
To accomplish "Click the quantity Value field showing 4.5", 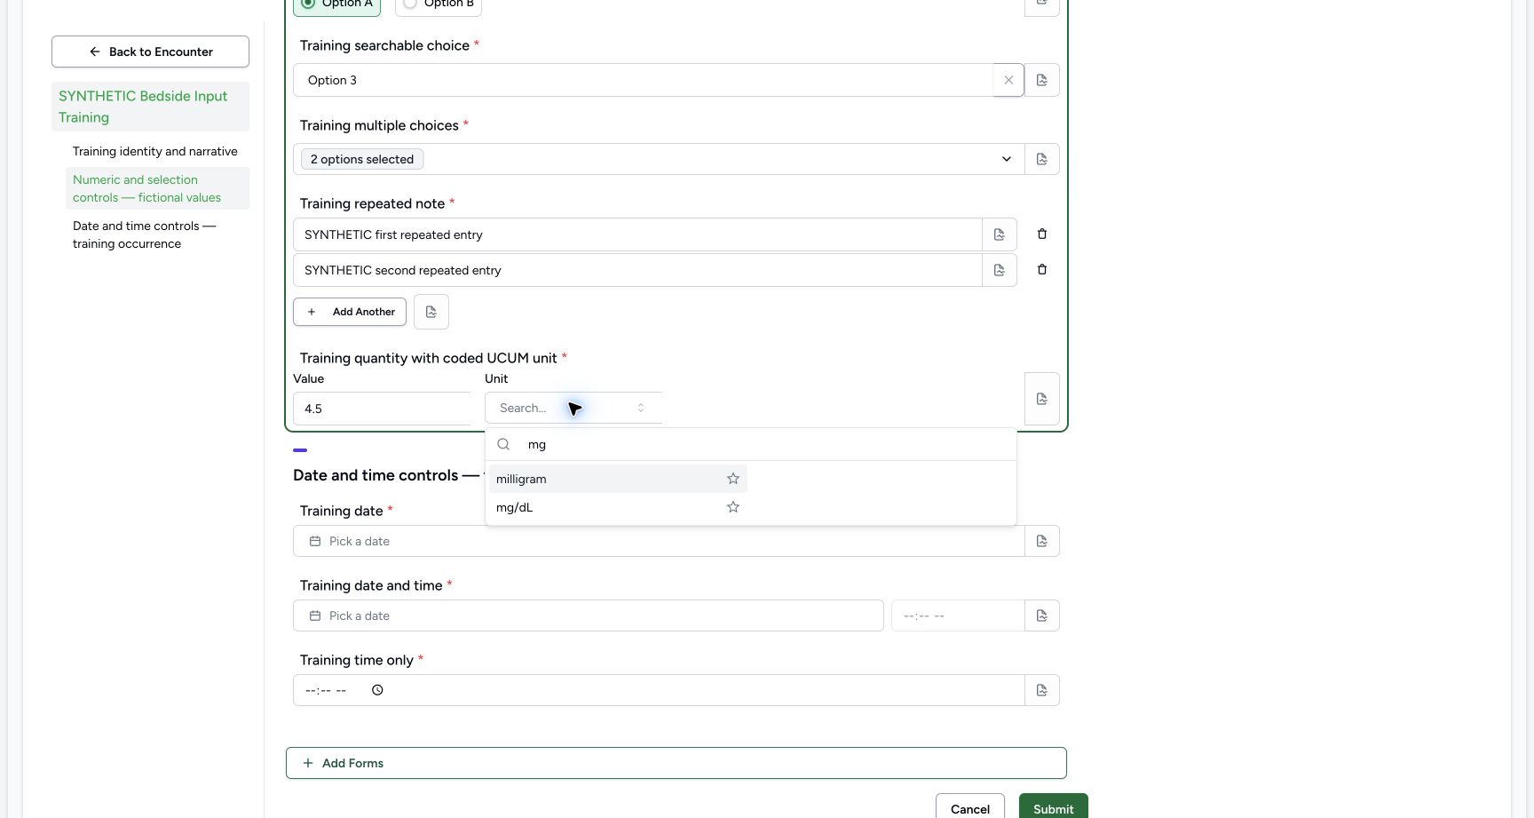I will tap(383, 409).
